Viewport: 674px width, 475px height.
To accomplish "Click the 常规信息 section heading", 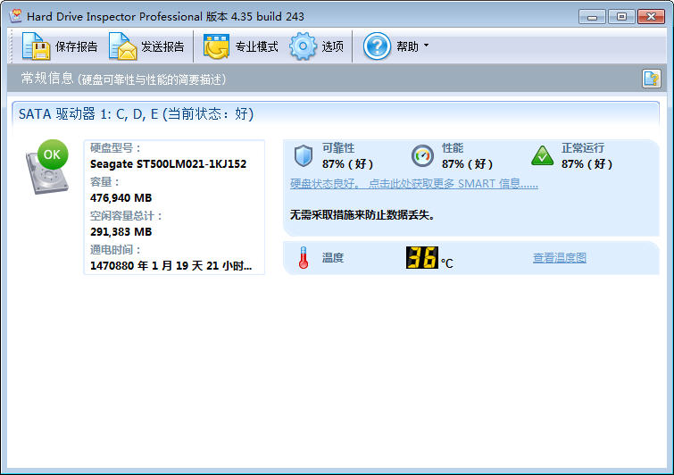I will [47, 79].
